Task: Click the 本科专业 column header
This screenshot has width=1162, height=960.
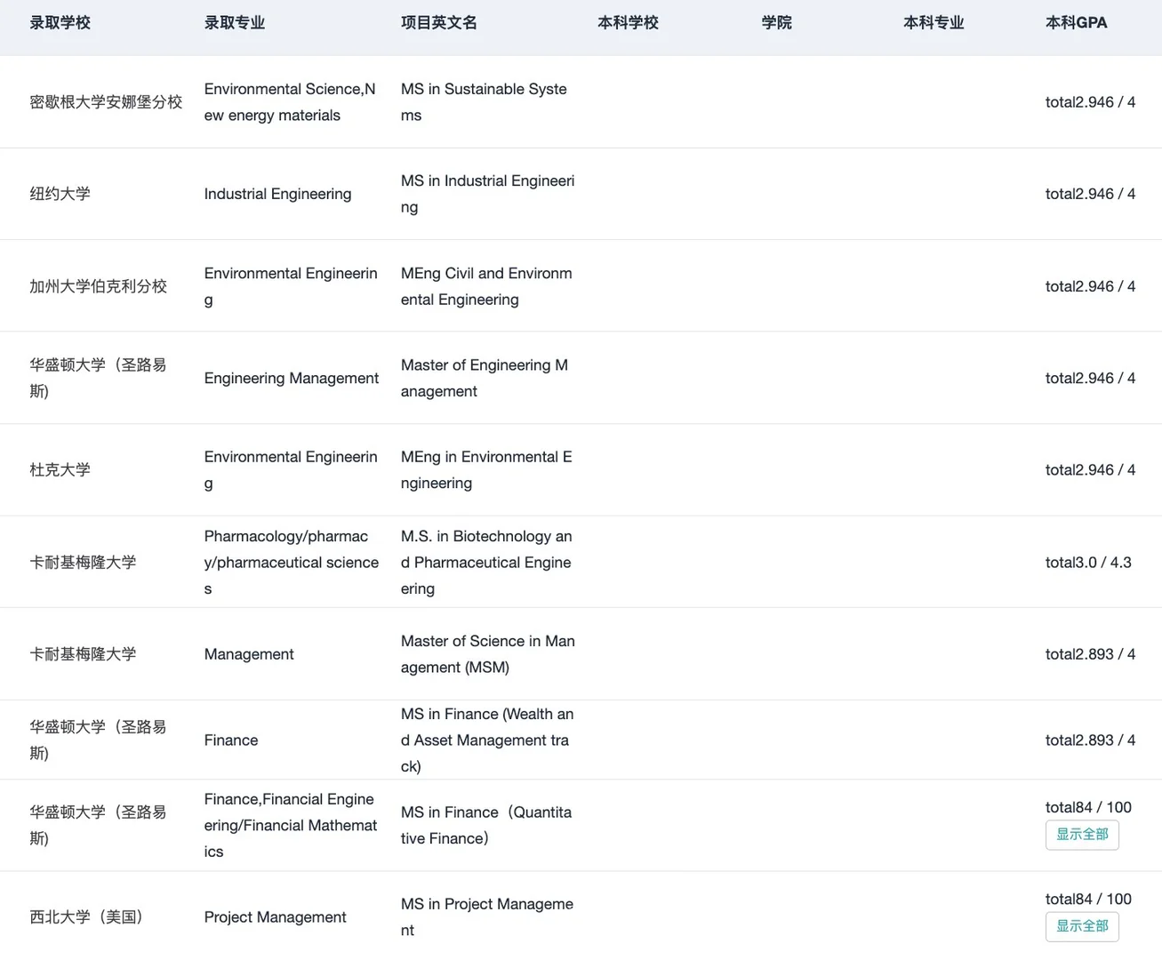Action: (x=934, y=23)
